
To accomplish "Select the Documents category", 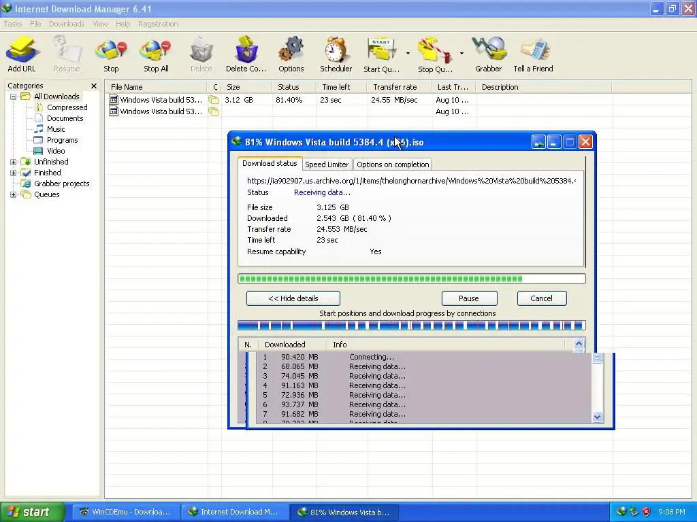I will 65,118.
